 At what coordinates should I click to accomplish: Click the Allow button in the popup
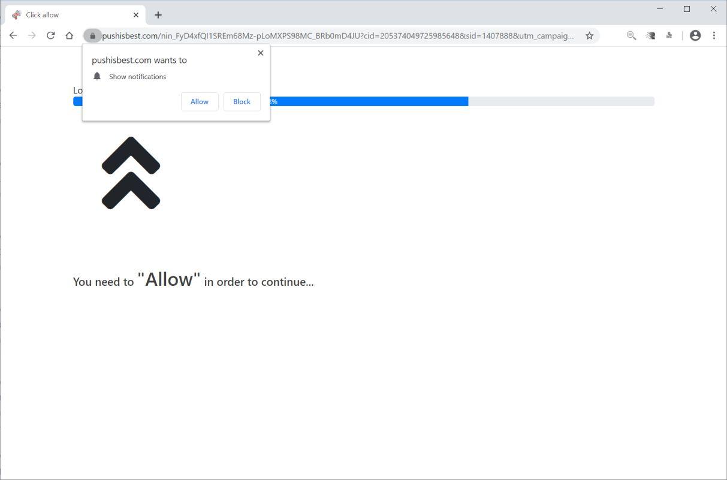199,101
